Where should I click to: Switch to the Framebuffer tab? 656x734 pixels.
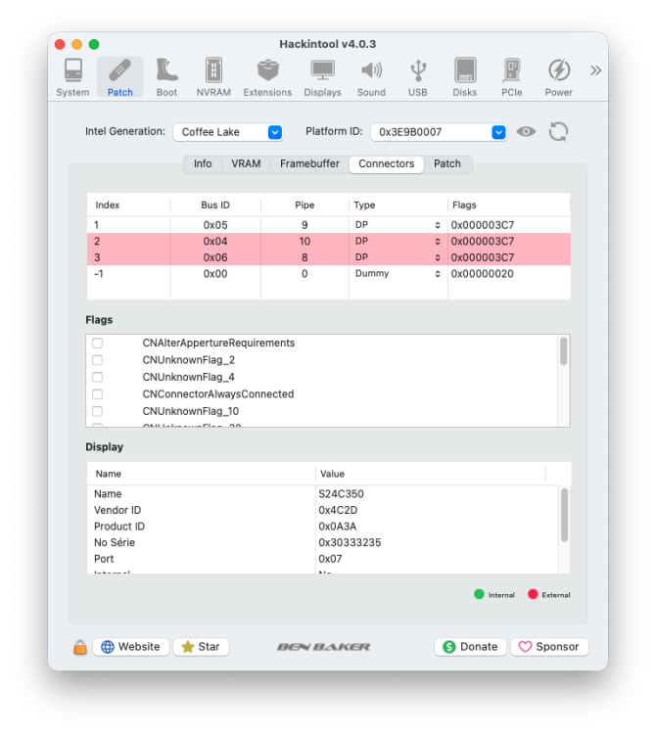pos(309,163)
